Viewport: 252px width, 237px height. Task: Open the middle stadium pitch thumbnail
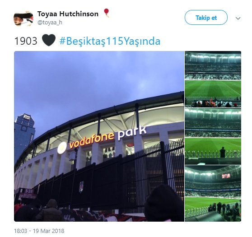click(213, 136)
